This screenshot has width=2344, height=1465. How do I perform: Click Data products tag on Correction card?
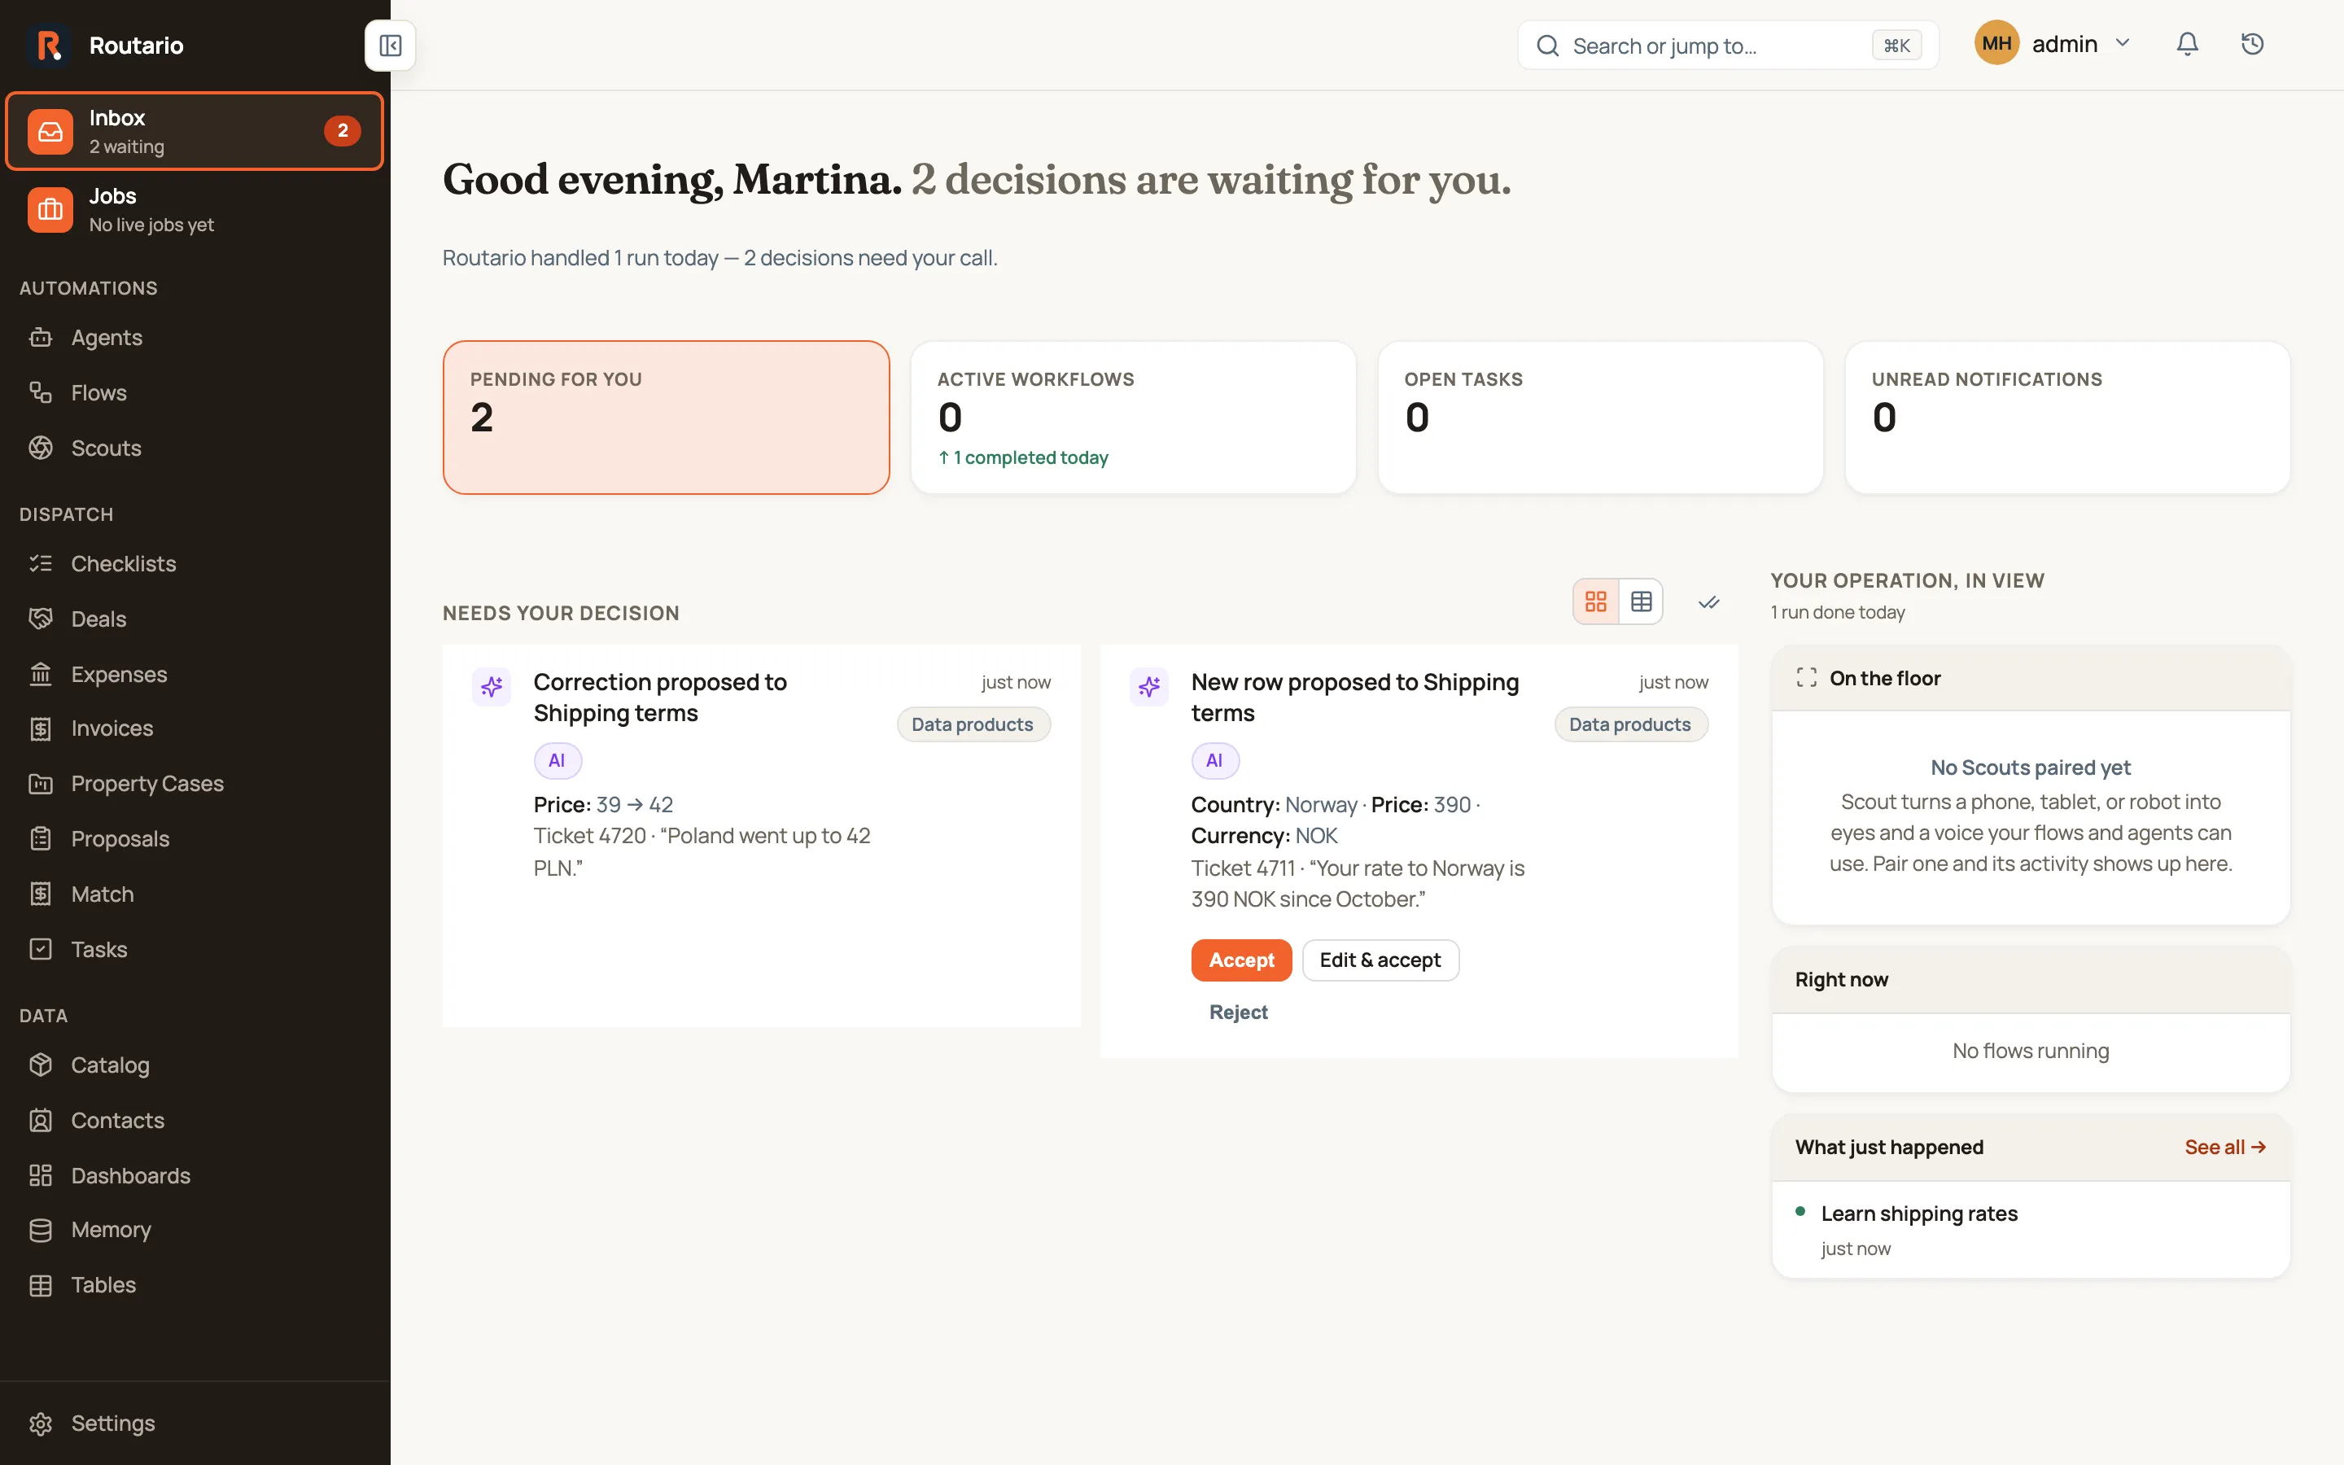click(973, 724)
